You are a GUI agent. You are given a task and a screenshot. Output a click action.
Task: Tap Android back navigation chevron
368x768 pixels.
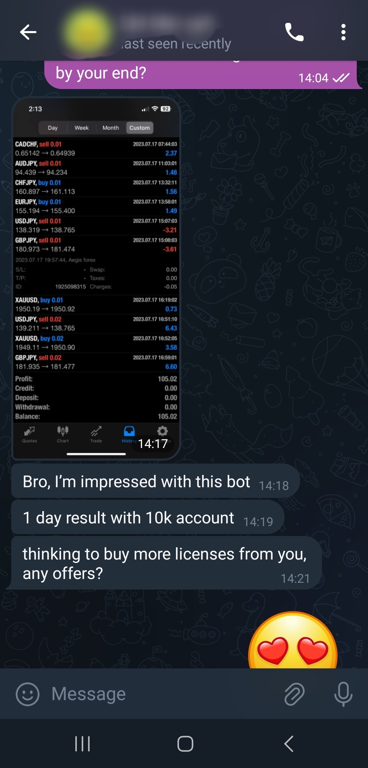289,744
